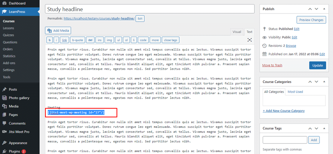
Task: Move Course Categories panel down arrow
Action: coord(316,82)
